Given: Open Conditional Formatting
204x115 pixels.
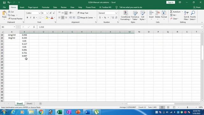Looking at the screenshot, I should (125, 15).
